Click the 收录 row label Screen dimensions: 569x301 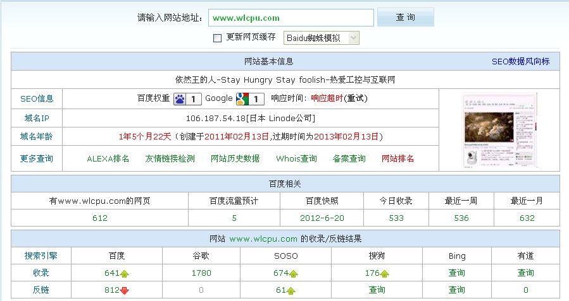tap(41, 273)
